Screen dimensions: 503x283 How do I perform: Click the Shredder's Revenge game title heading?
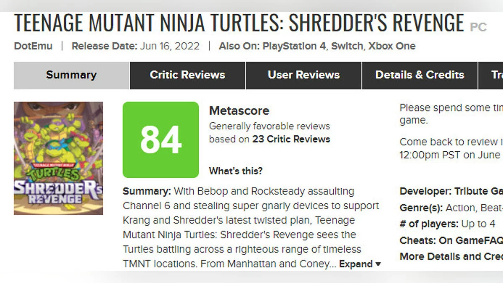239,23
